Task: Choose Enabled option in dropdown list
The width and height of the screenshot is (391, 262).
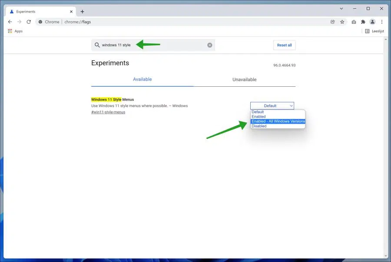Action: [x=278, y=117]
